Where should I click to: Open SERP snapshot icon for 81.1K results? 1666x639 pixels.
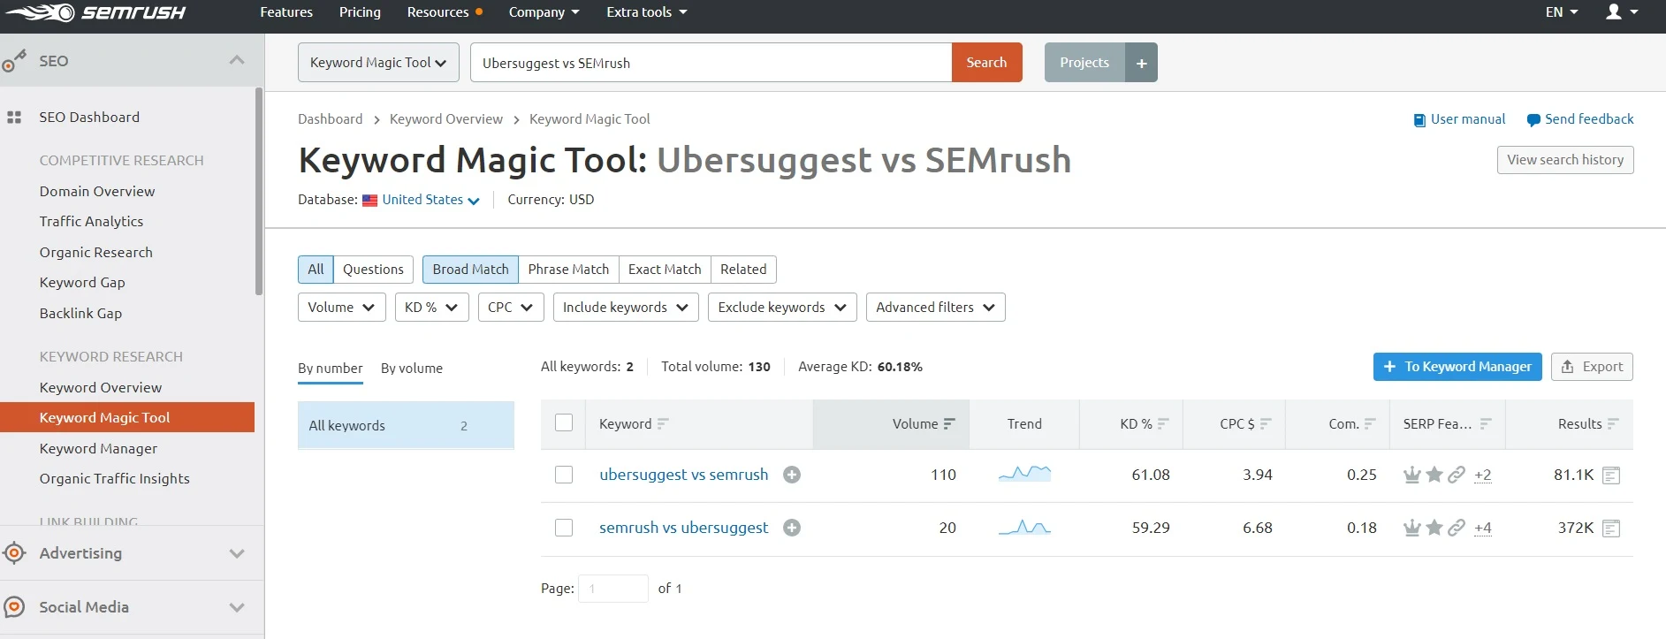(x=1611, y=475)
